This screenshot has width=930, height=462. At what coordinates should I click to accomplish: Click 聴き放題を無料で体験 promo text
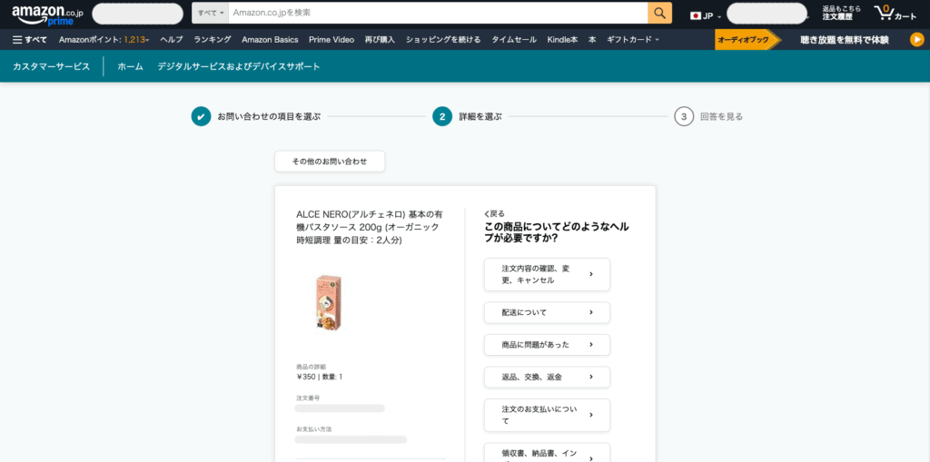(844, 40)
